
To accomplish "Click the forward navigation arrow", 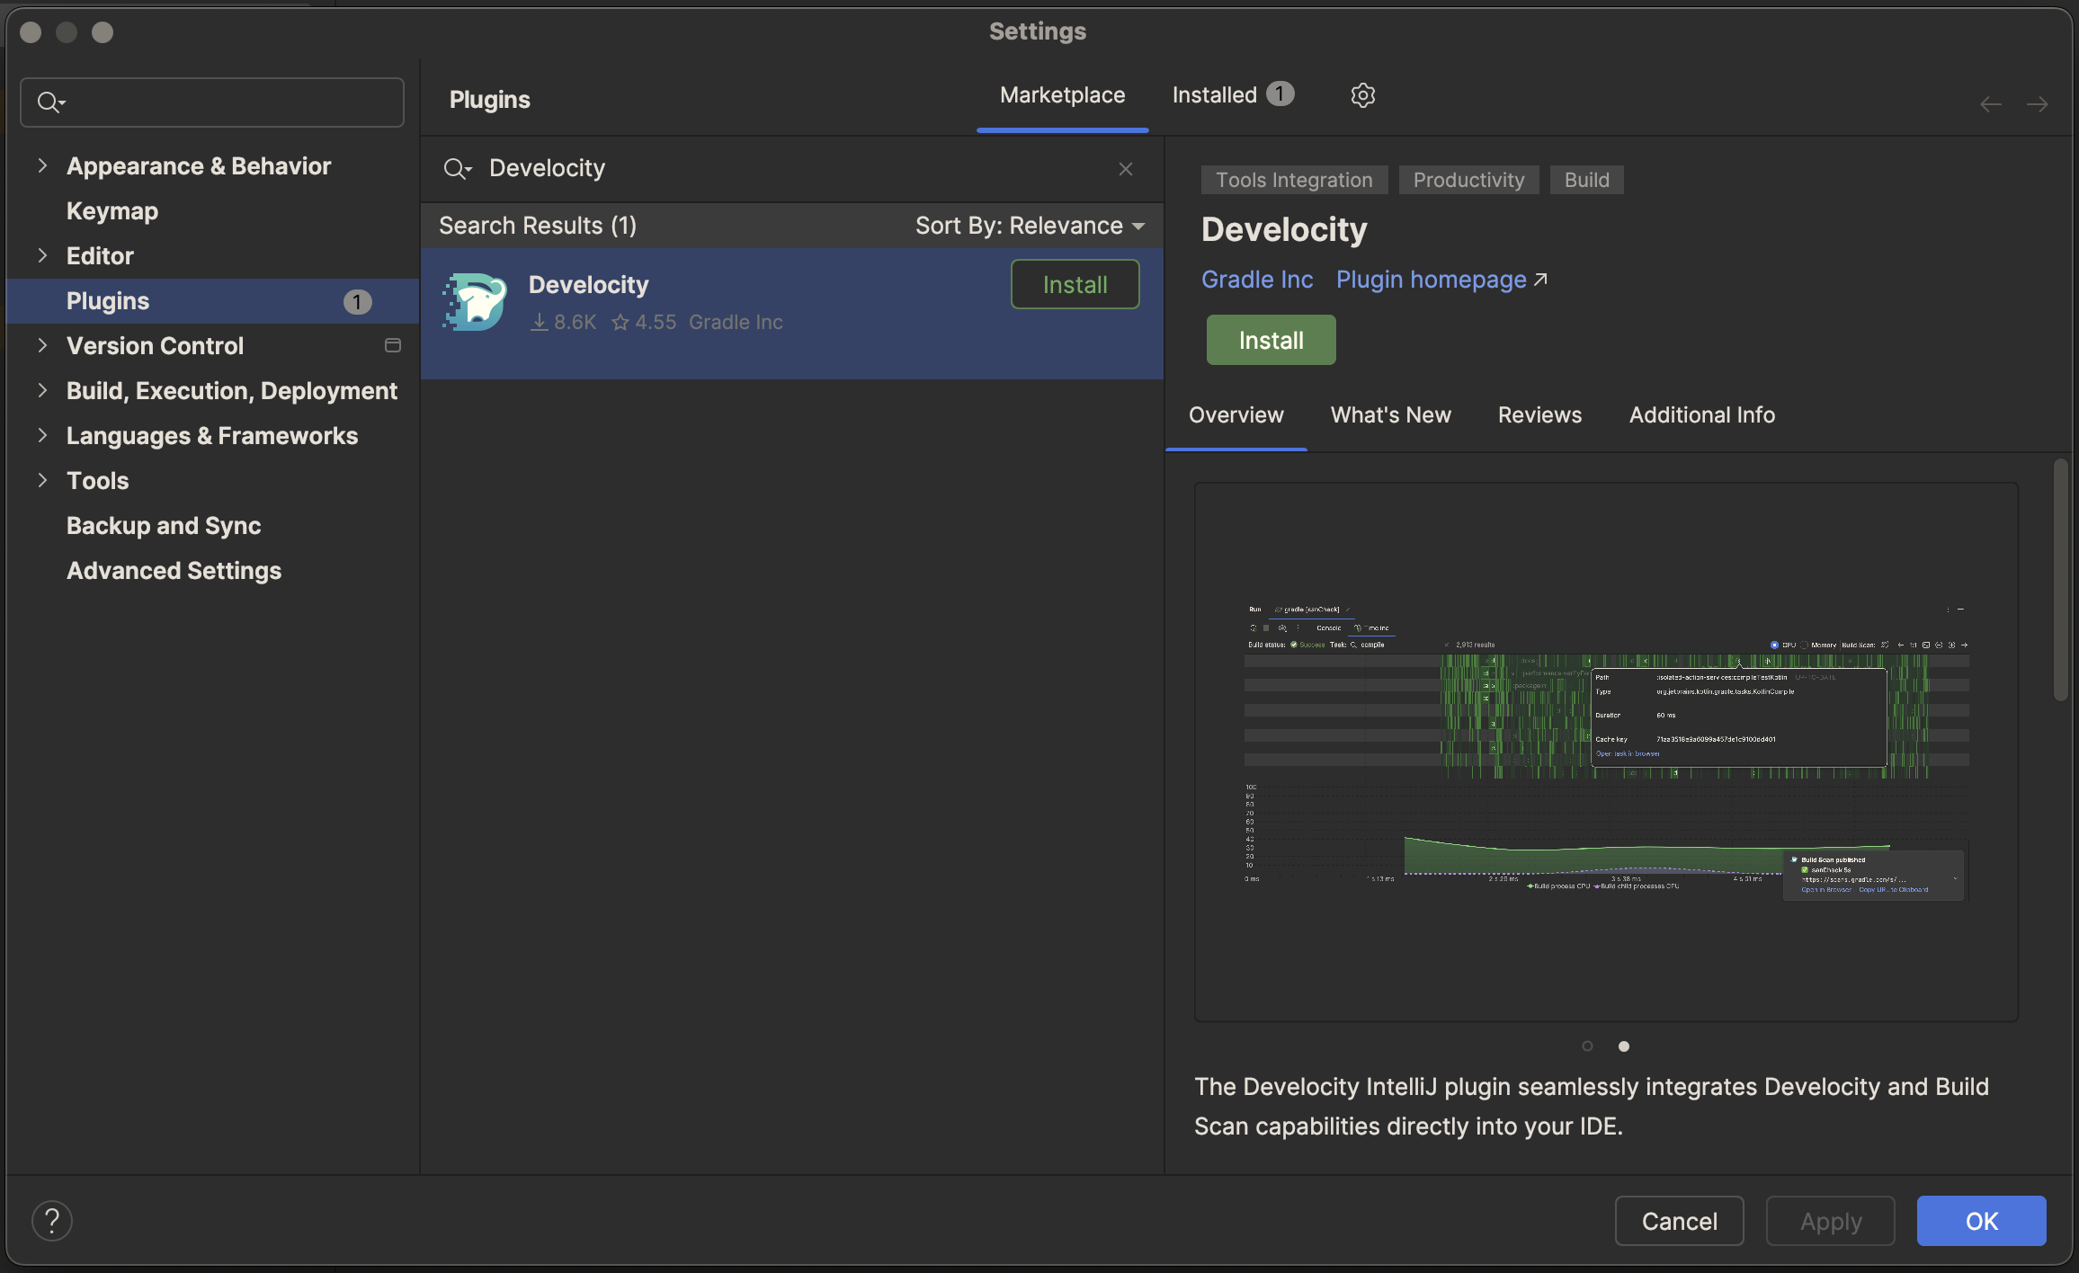I will tap(2037, 105).
